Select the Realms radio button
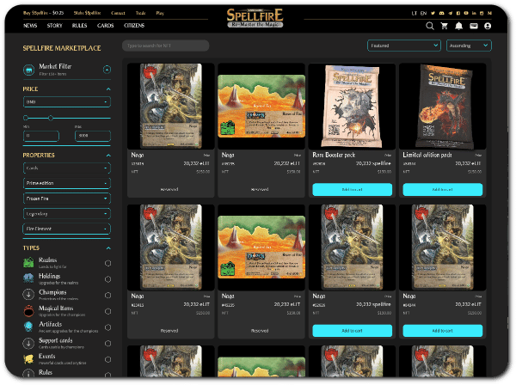Image resolution: width=516 pixels, height=385 pixels. [x=107, y=264]
